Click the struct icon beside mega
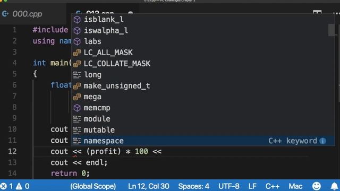The image size is (340, 191). (x=77, y=97)
